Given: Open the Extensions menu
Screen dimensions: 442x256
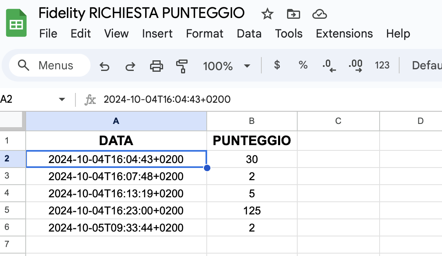Looking at the screenshot, I should coord(344,33).
